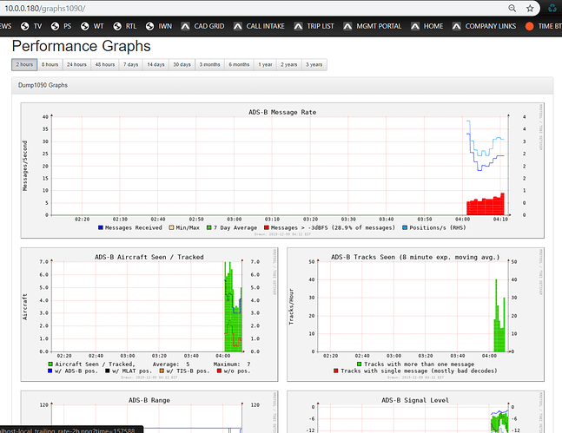Open the IWN bookmark globe icon

click(x=149, y=26)
